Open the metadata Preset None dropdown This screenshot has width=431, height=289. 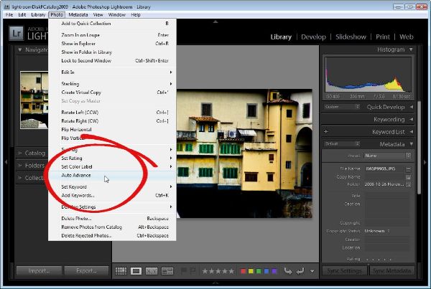(x=388, y=156)
